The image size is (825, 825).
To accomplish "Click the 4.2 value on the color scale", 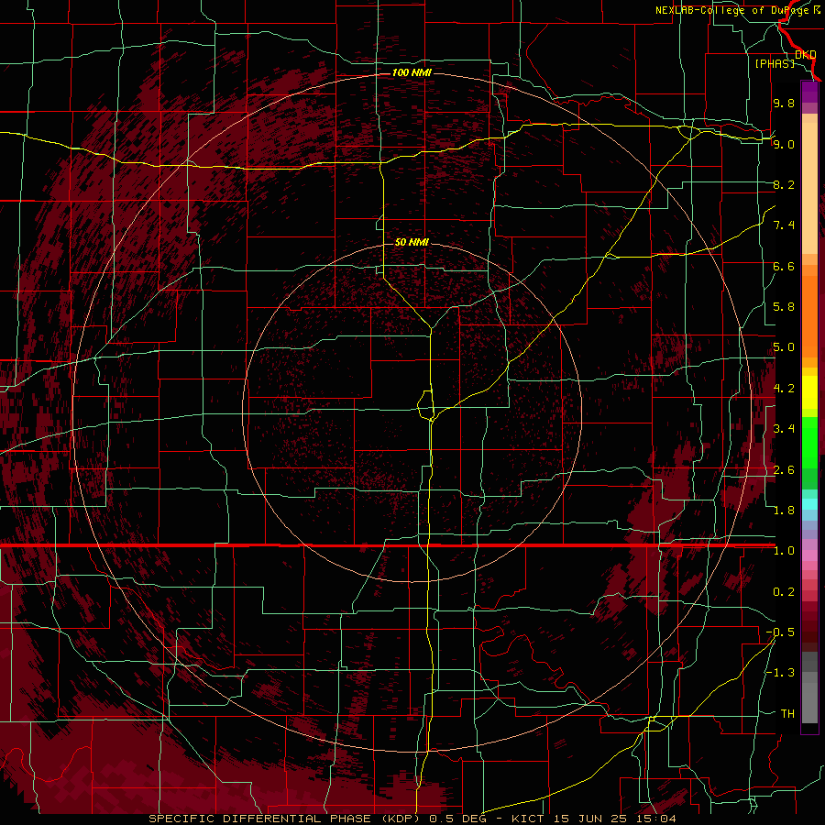I will click(x=784, y=389).
